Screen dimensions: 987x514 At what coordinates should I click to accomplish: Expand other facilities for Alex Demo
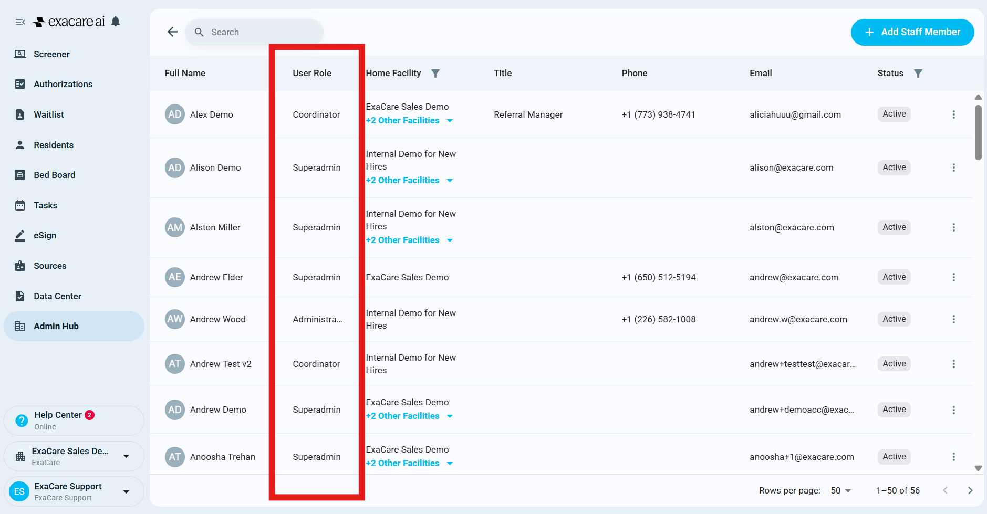coord(409,120)
